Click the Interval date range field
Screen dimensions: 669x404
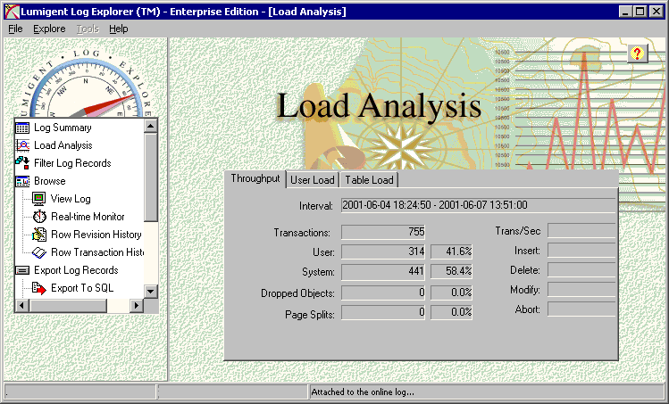coord(478,205)
